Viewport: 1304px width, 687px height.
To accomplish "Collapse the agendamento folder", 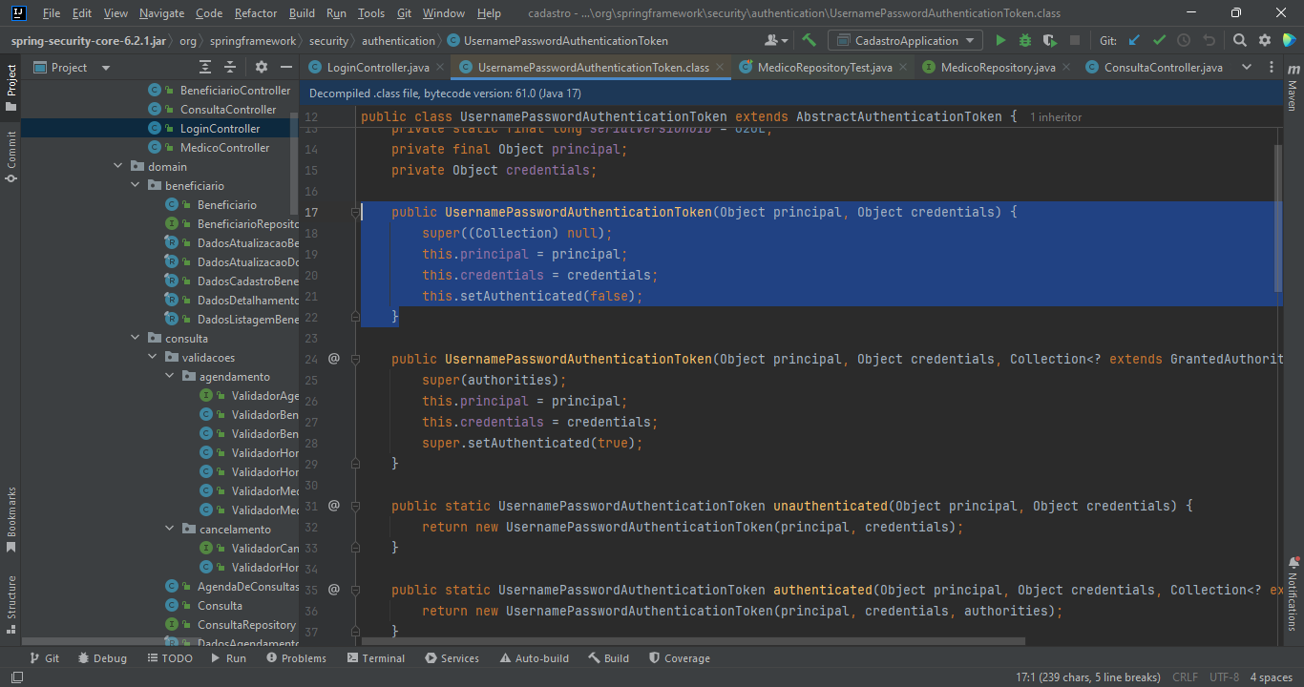I will (170, 376).
